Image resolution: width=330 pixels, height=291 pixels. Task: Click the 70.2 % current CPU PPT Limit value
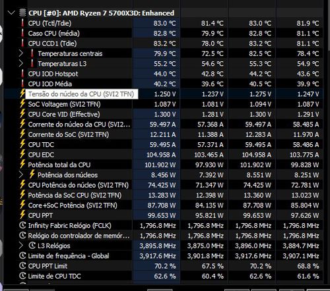(165, 266)
